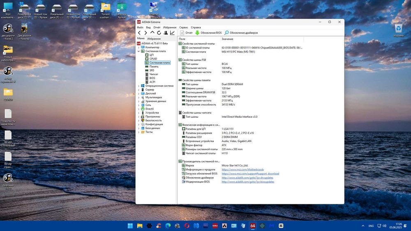The width and height of the screenshot is (411, 231).
Task: Select the SPD tree item
Action: (x=152, y=70)
